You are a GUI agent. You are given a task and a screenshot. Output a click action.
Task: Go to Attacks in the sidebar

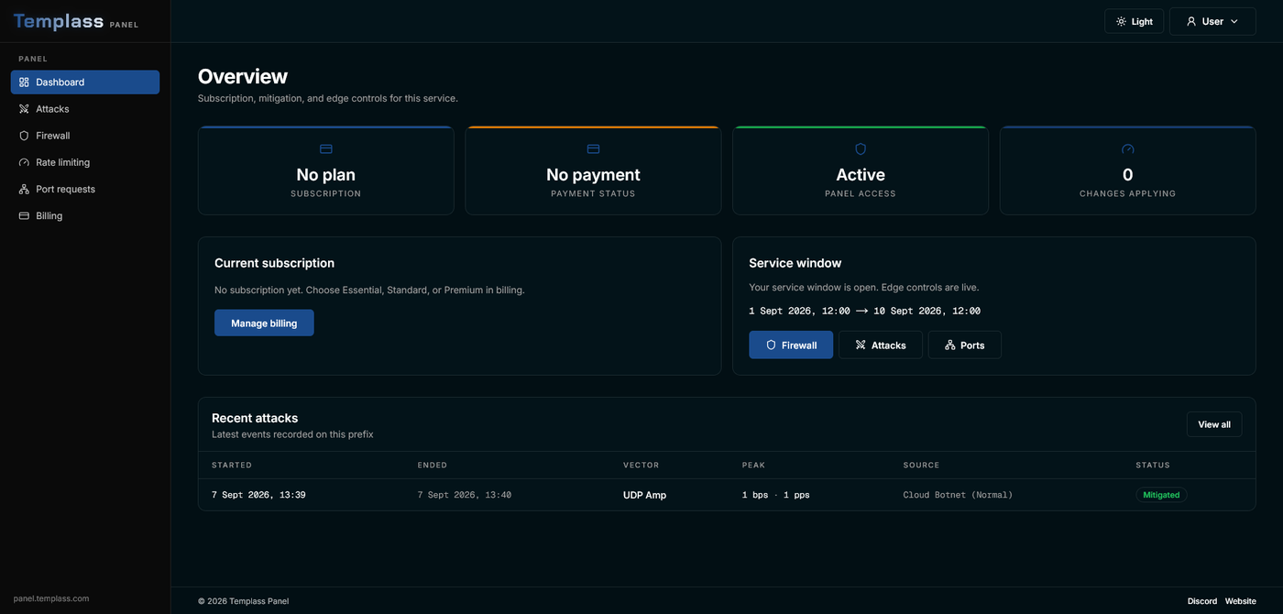tap(85, 109)
